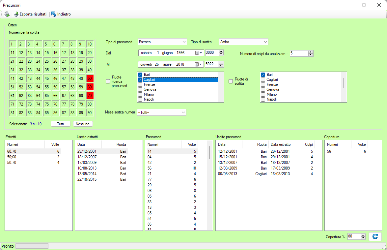Click the settings gear icon in toolbar
The image size is (387, 250).
(7, 14)
